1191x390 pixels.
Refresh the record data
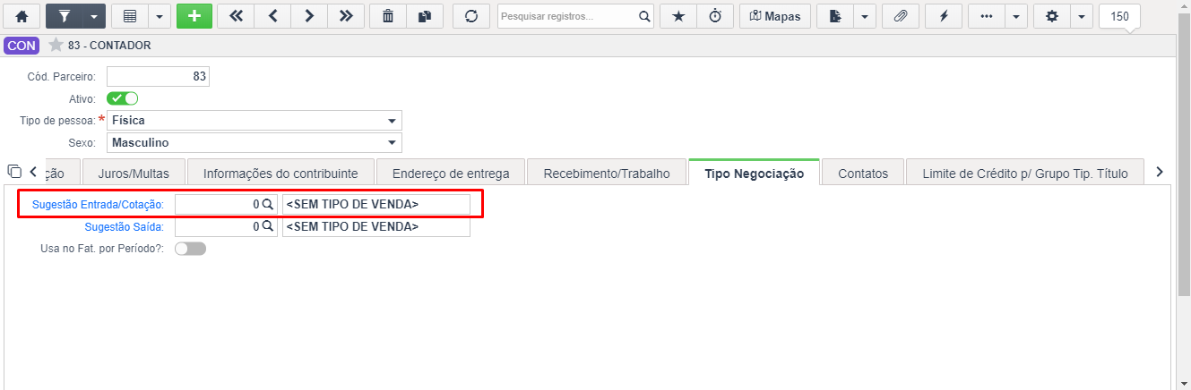pyautogui.click(x=470, y=16)
